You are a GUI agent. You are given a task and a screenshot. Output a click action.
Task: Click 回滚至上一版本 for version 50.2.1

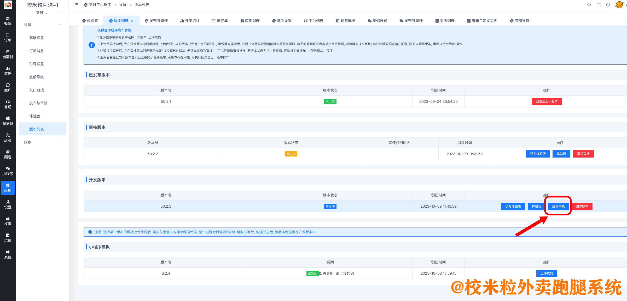(547, 101)
